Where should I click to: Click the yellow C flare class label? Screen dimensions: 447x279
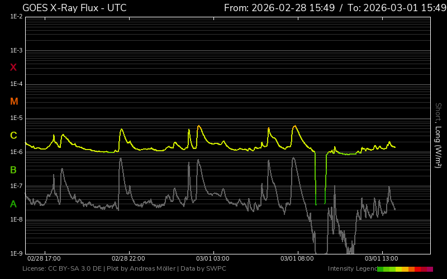13,135
